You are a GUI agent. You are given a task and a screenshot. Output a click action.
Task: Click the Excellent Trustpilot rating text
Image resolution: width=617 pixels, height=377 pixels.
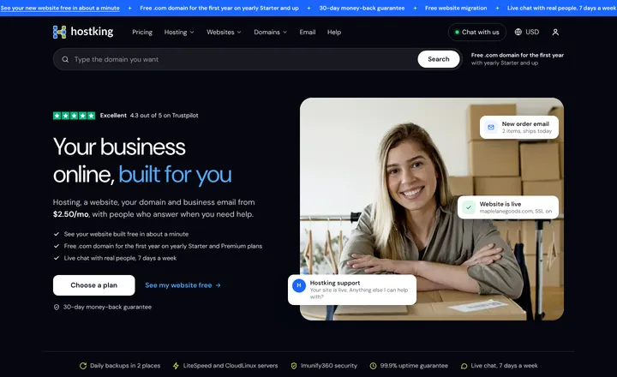[149, 116]
